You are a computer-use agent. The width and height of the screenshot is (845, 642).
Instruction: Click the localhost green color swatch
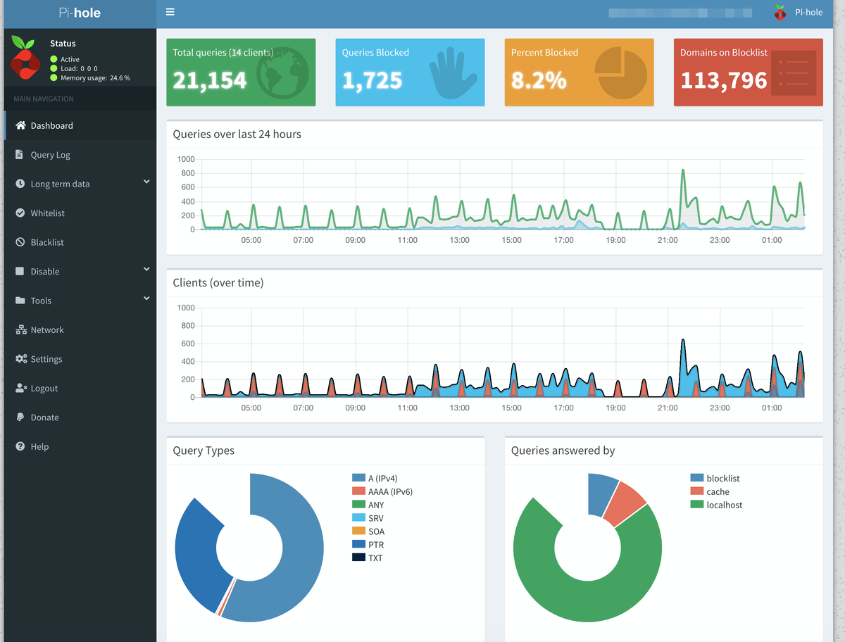[696, 505]
